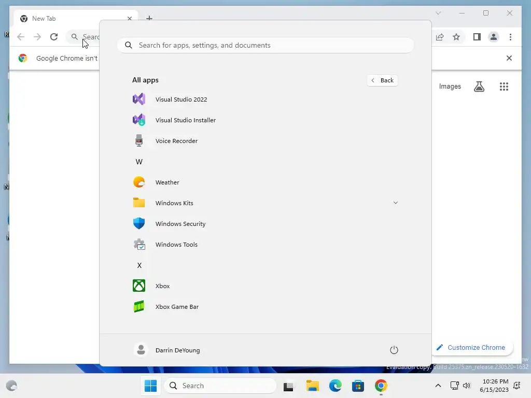Image resolution: width=531 pixels, height=398 pixels.
Task: Open Task View from taskbar
Action: tap(288, 386)
